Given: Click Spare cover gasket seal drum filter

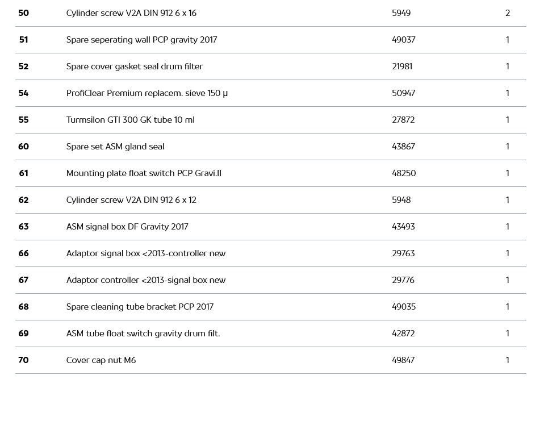Looking at the screenshot, I should pyautogui.click(x=134, y=66).
